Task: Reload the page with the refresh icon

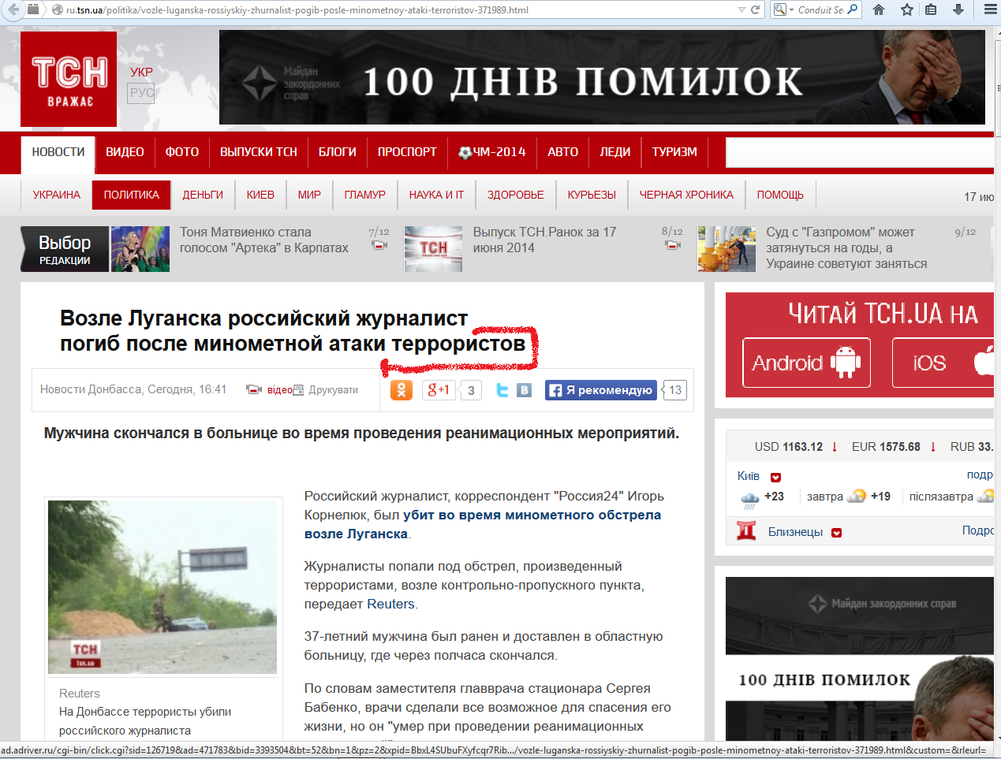Action: click(x=755, y=9)
